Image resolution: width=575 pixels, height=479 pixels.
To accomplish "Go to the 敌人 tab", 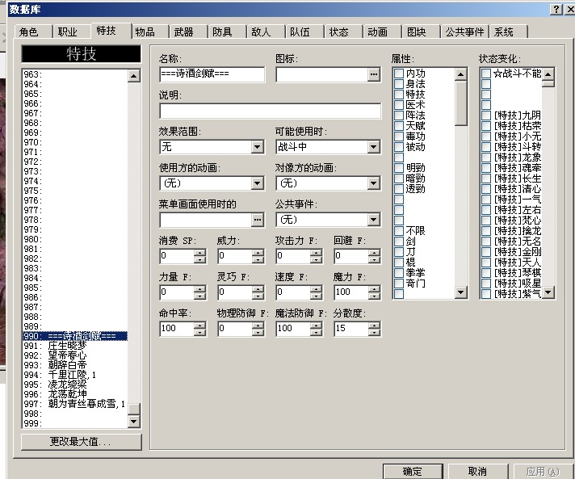I will pos(266,32).
